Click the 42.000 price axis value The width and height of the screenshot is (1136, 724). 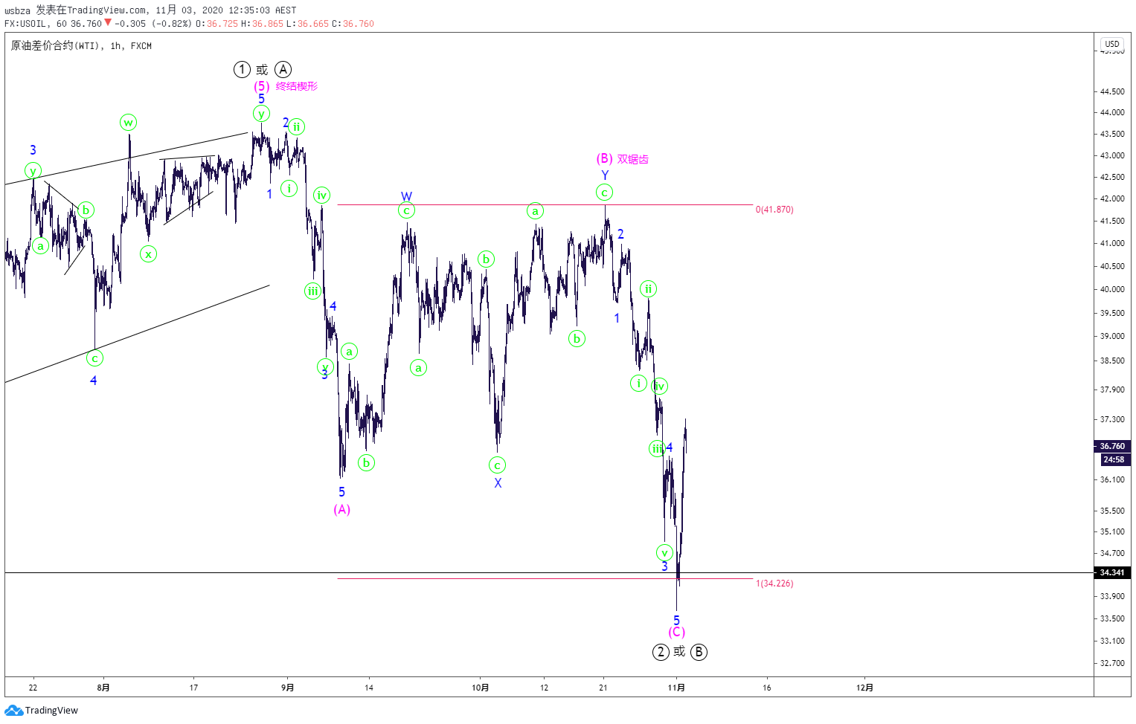(x=1112, y=199)
